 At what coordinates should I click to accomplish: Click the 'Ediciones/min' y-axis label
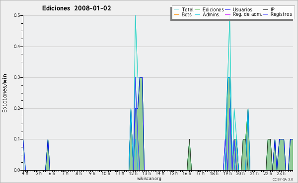[4, 93]
